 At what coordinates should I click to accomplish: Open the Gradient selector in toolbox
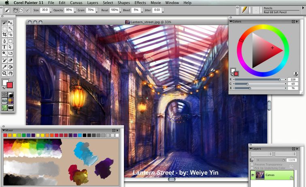[11, 95]
